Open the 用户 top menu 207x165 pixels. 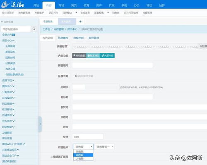pyautogui.click(x=99, y=5)
